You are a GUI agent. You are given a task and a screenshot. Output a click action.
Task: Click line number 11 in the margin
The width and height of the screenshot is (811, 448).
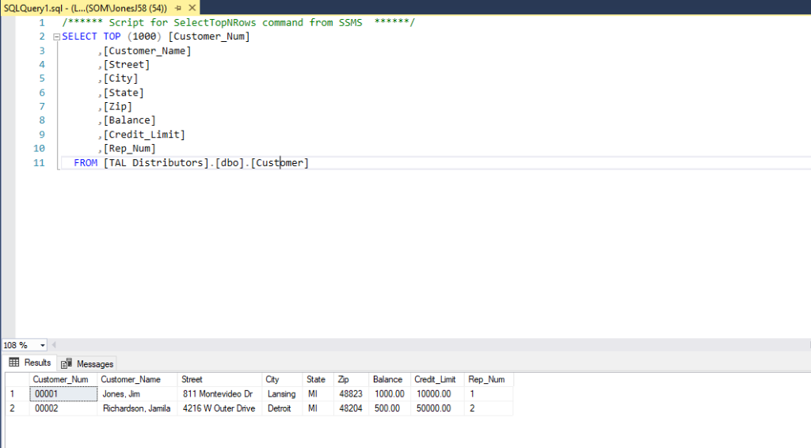coord(39,163)
